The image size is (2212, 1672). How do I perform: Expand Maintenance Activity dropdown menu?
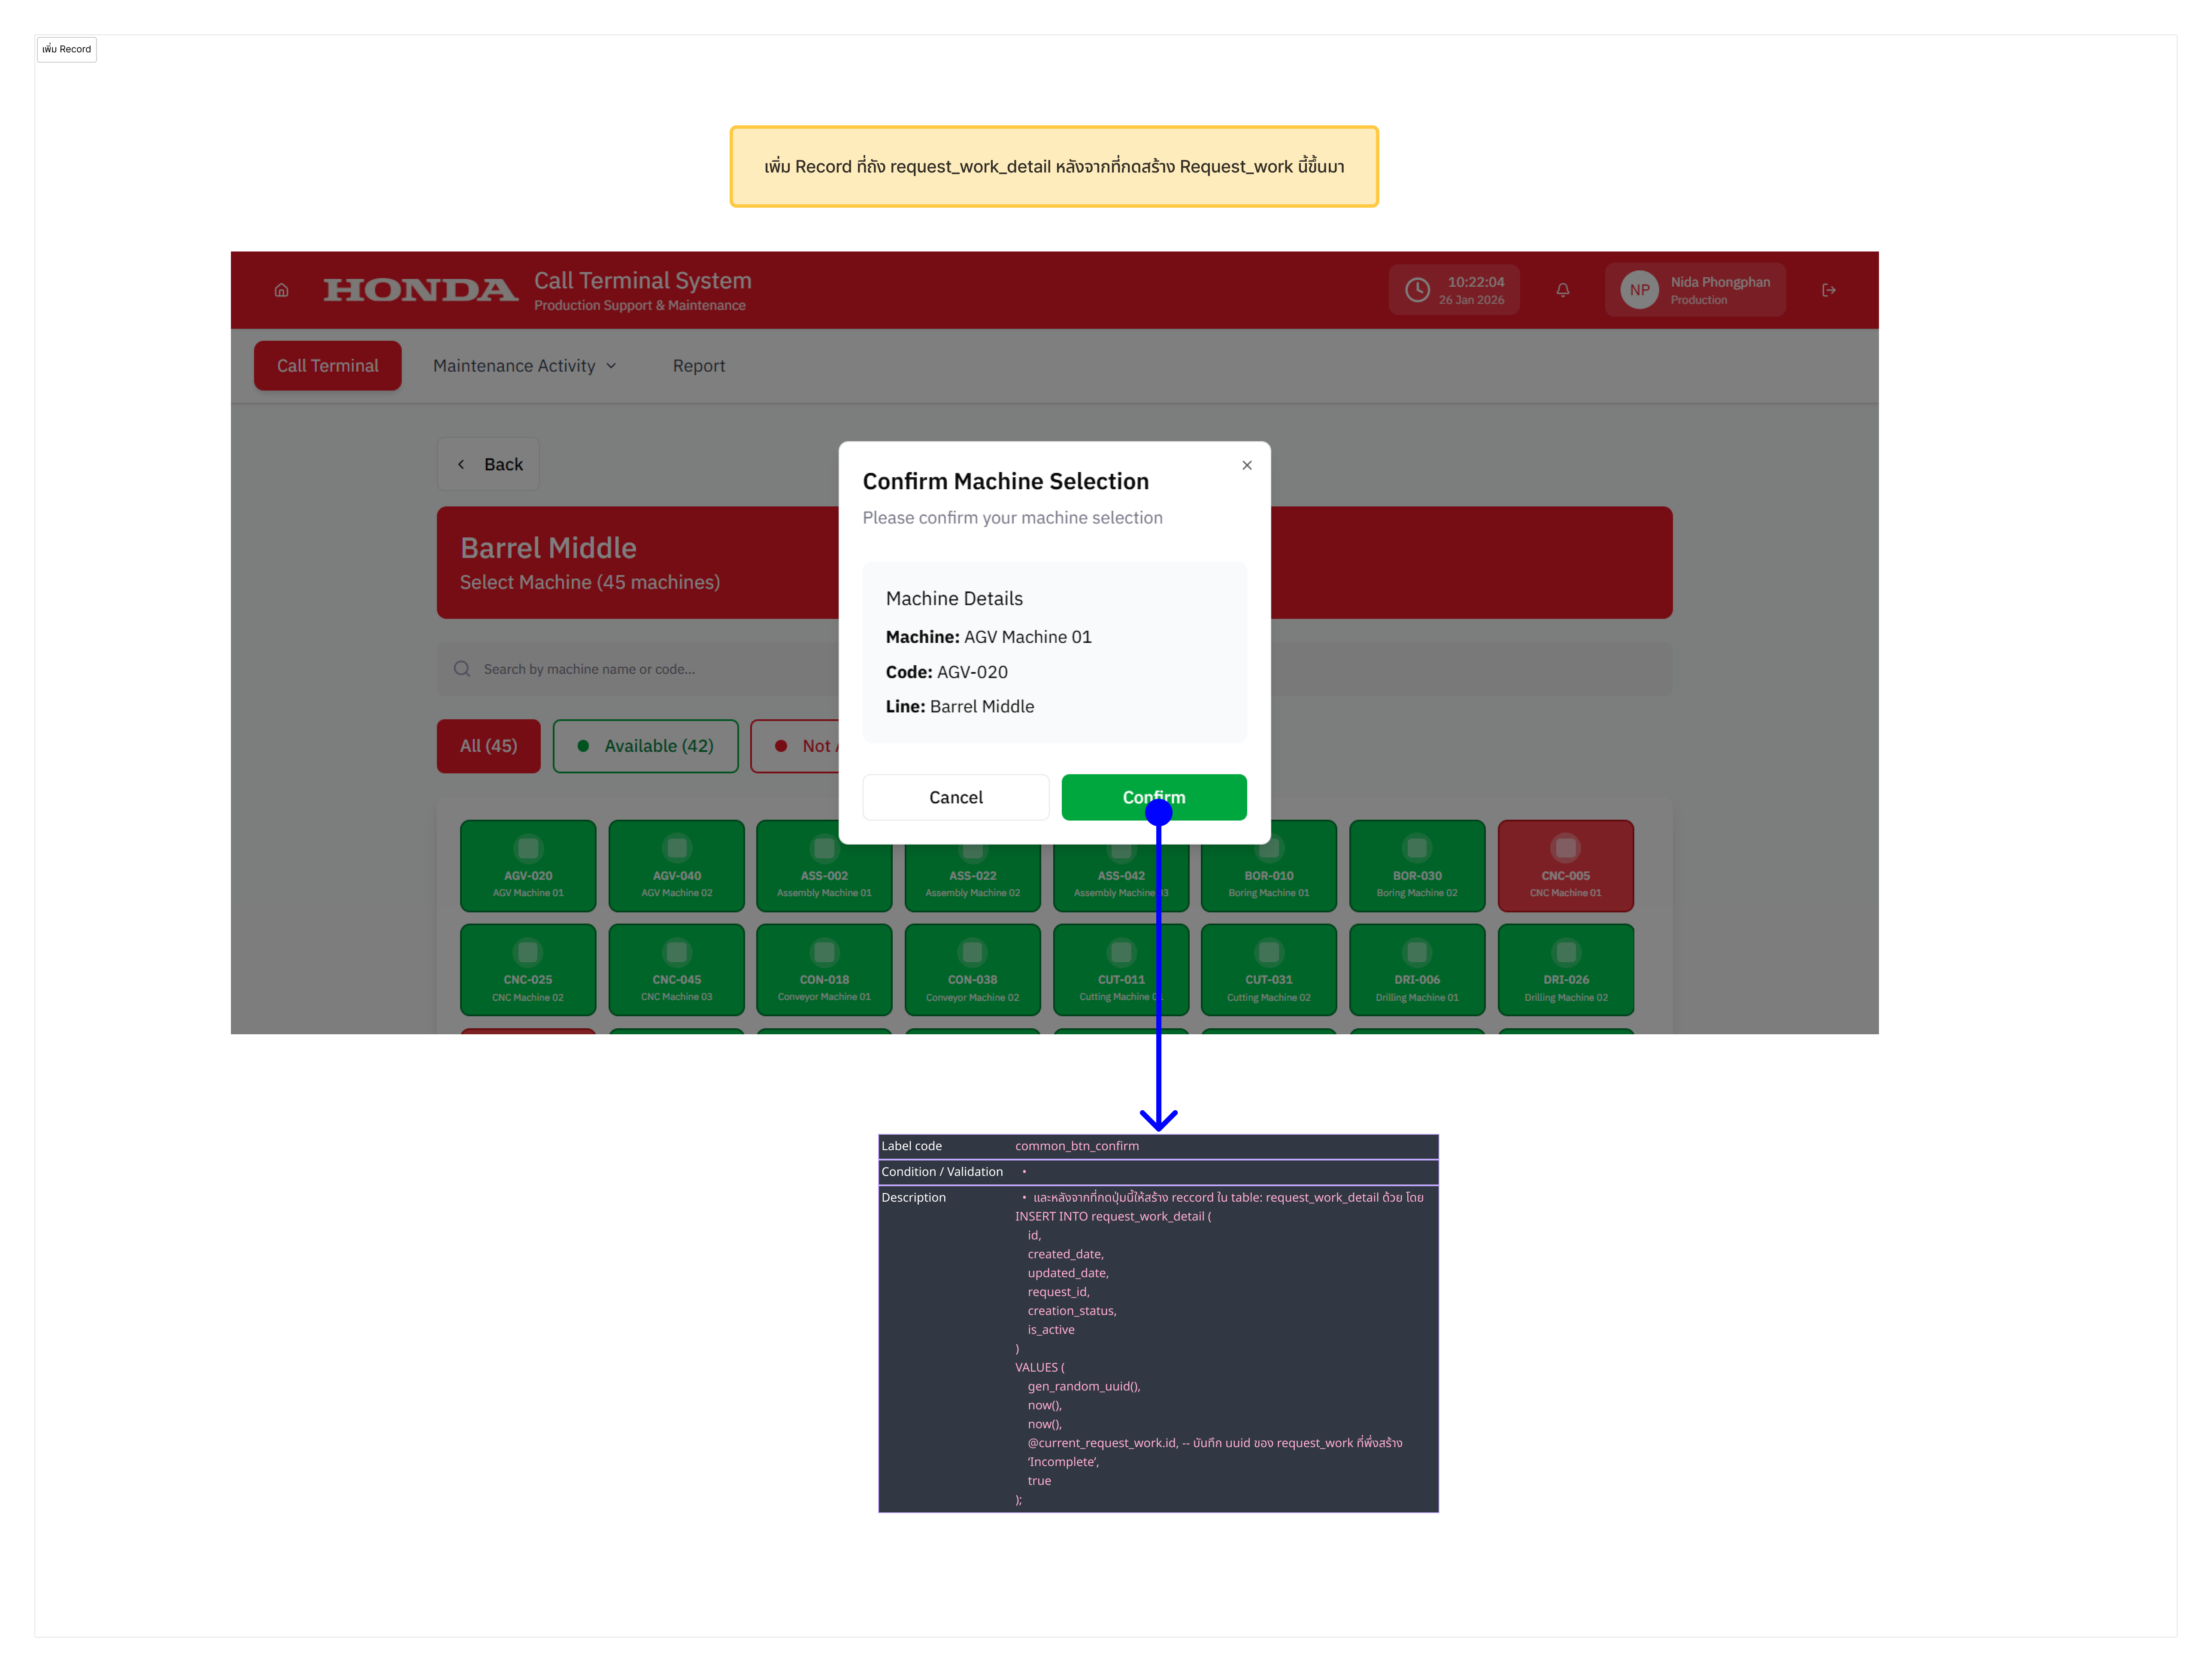click(524, 366)
